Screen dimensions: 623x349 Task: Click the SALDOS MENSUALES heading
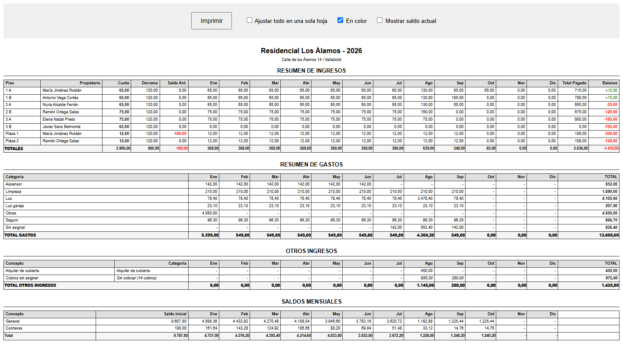pos(311,301)
